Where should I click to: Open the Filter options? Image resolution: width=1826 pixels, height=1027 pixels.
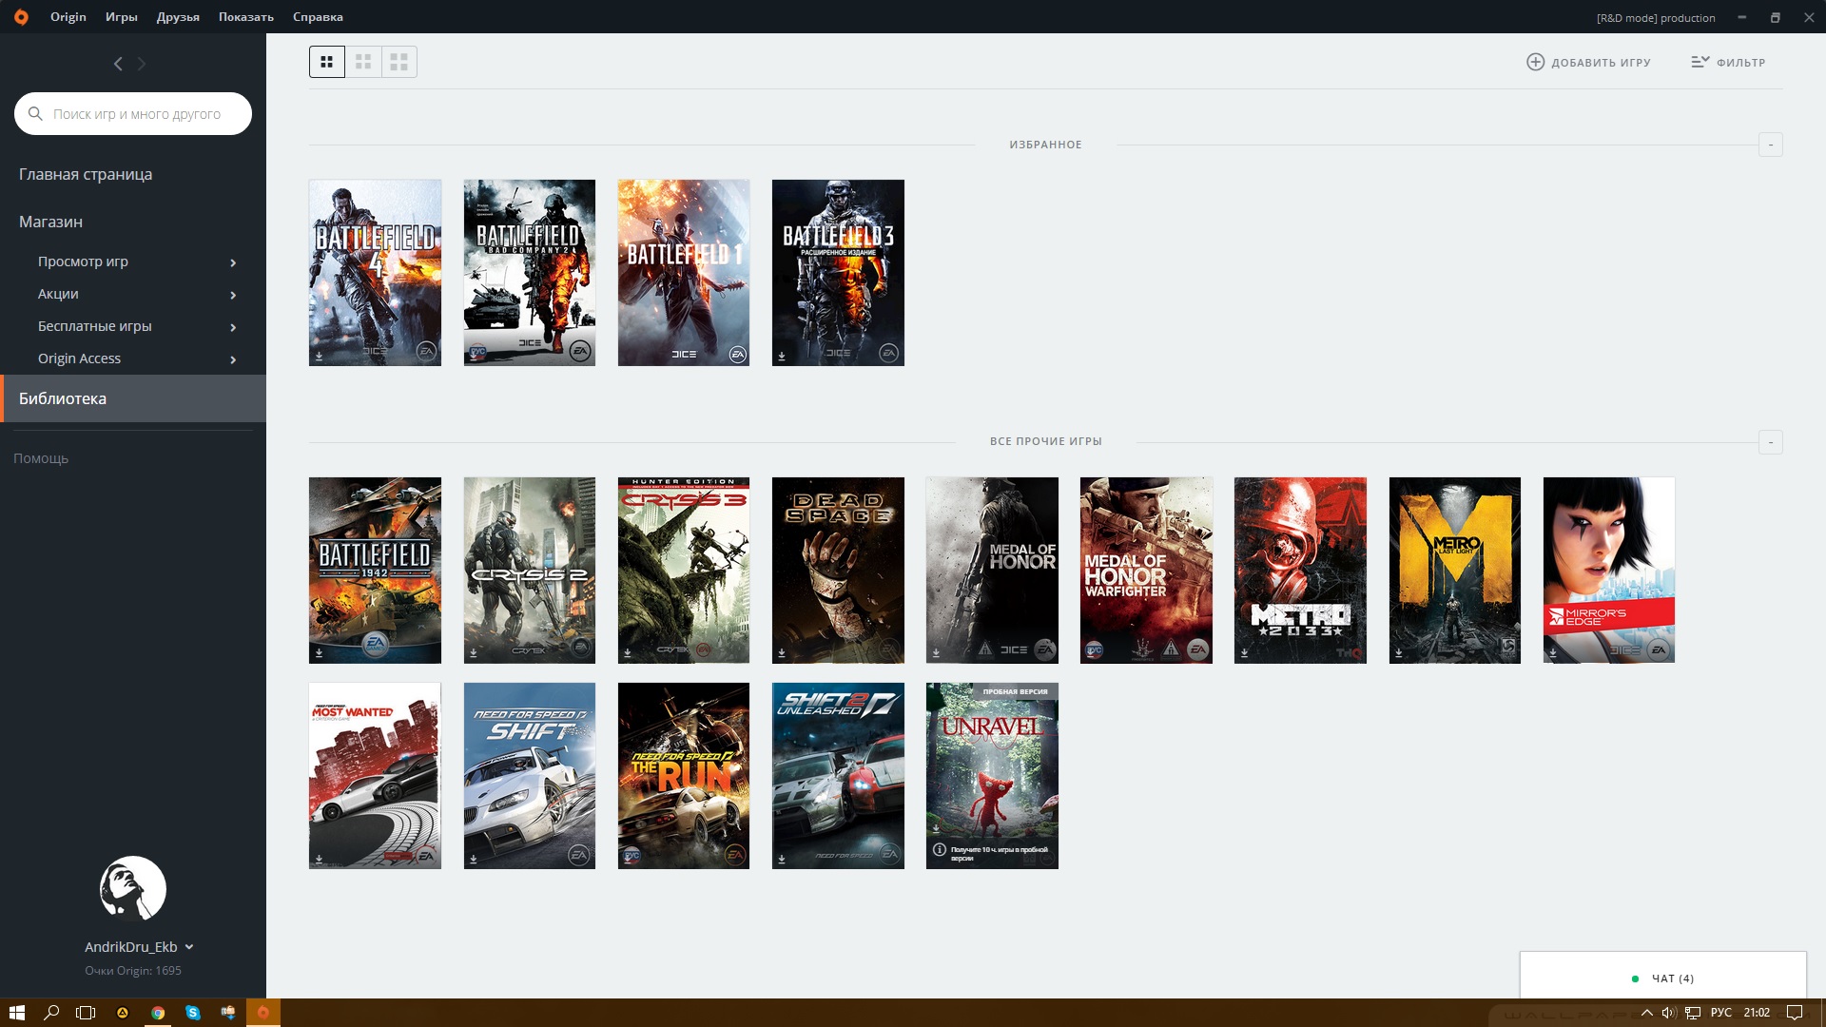tap(1728, 62)
